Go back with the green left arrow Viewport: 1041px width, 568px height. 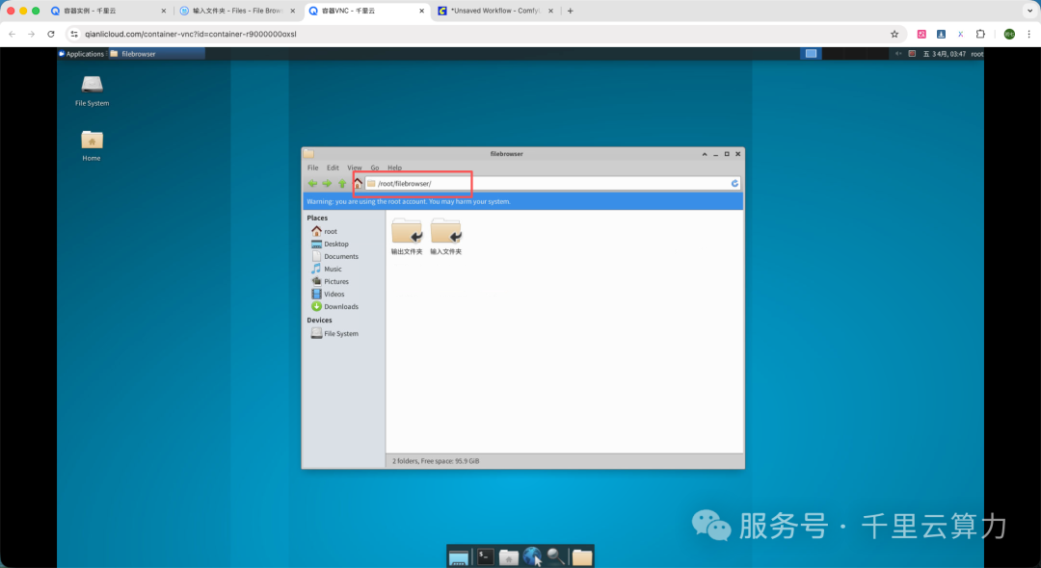coord(312,184)
